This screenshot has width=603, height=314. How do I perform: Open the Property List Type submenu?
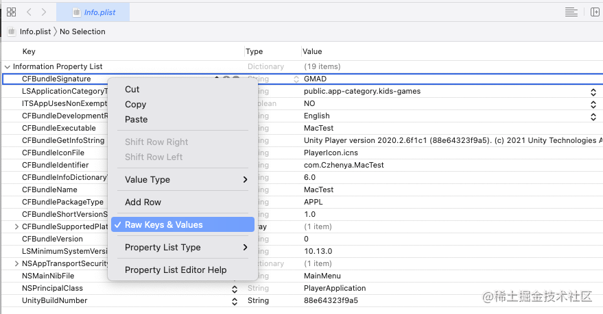tap(182, 248)
